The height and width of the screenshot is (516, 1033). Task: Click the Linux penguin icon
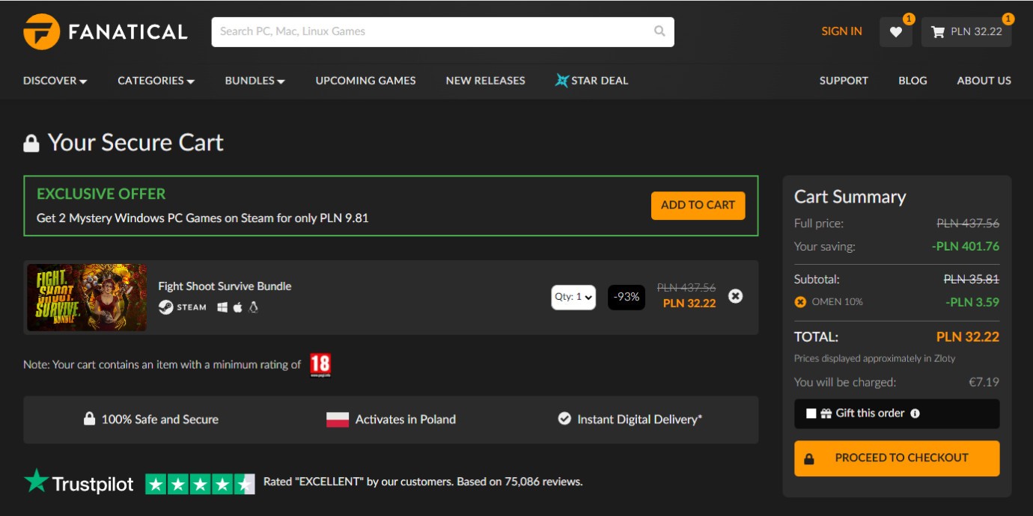(253, 307)
